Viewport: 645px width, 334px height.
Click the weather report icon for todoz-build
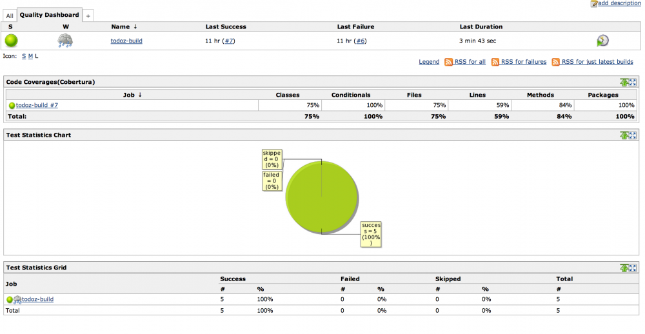tap(65, 41)
